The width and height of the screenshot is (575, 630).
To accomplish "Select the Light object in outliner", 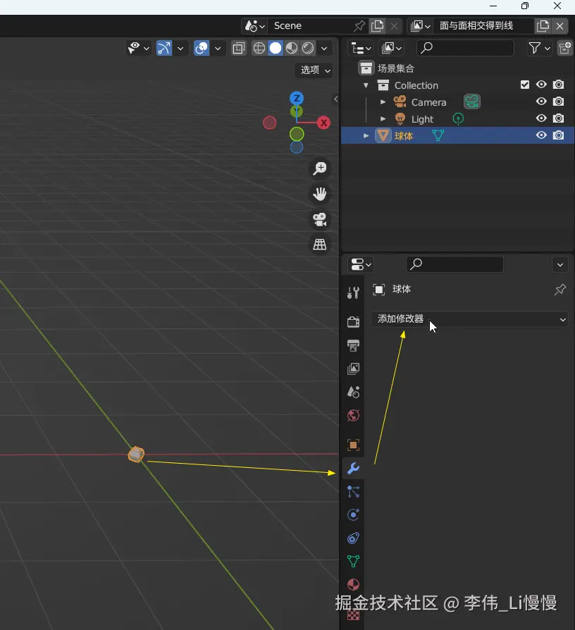I will (422, 119).
